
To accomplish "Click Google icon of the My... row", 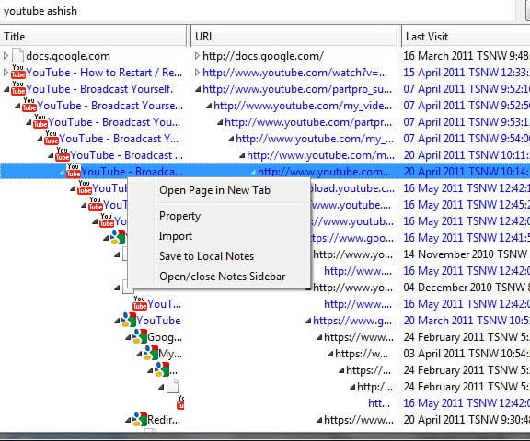I will [151, 353].
